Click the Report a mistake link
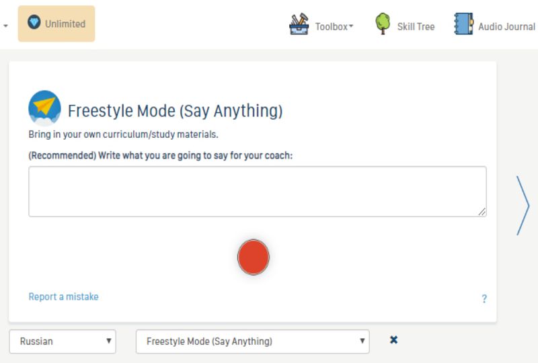 pyautogui.click(x=63, y=296)
